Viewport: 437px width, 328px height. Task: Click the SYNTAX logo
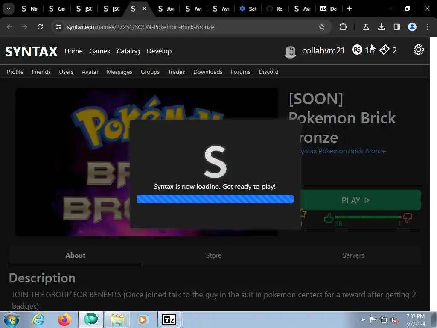click(31, 52)
